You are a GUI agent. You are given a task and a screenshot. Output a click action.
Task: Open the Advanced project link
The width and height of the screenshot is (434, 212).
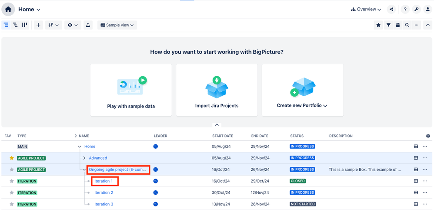(x=98, y=158)
